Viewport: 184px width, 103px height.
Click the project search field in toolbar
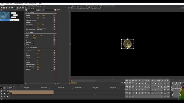(15, 8)
